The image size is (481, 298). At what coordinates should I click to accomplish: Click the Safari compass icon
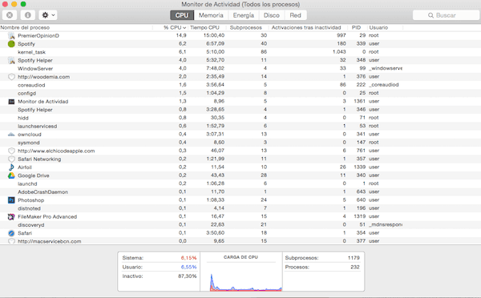pyautogui.click(x=11, y=233)
